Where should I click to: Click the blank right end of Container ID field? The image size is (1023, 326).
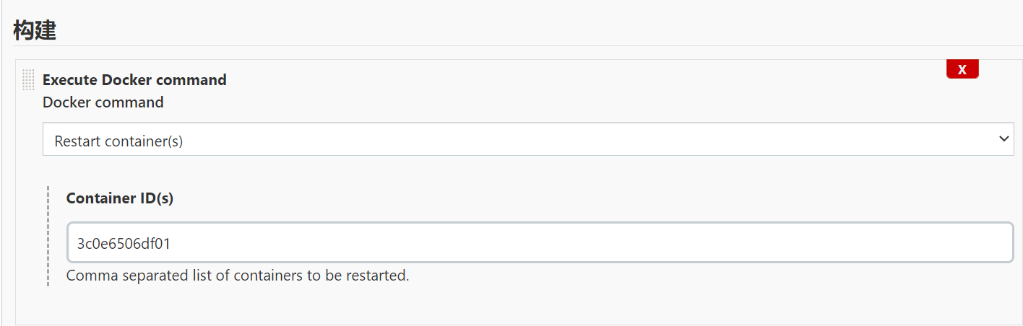pos(939,243)
